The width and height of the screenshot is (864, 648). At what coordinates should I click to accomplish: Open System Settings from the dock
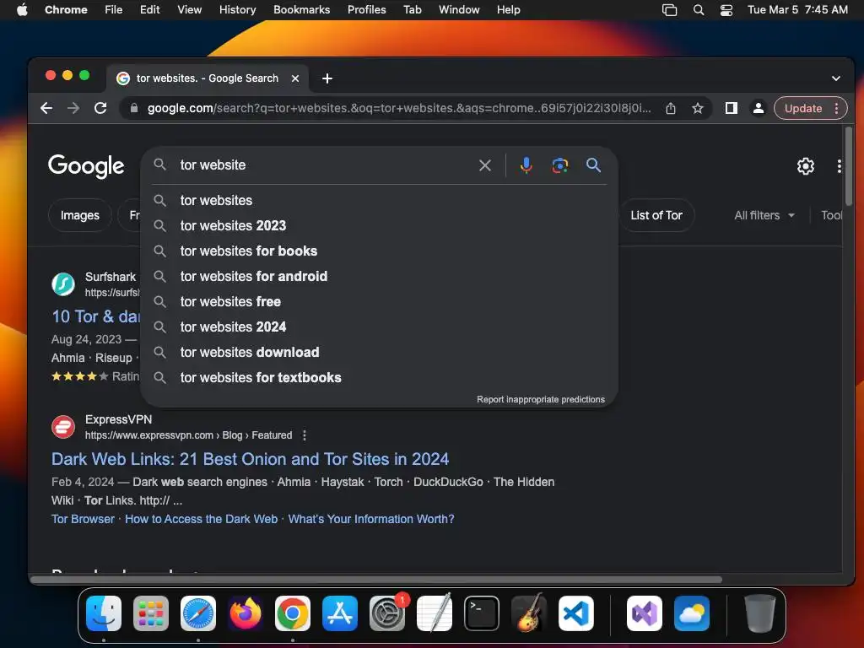386,613
